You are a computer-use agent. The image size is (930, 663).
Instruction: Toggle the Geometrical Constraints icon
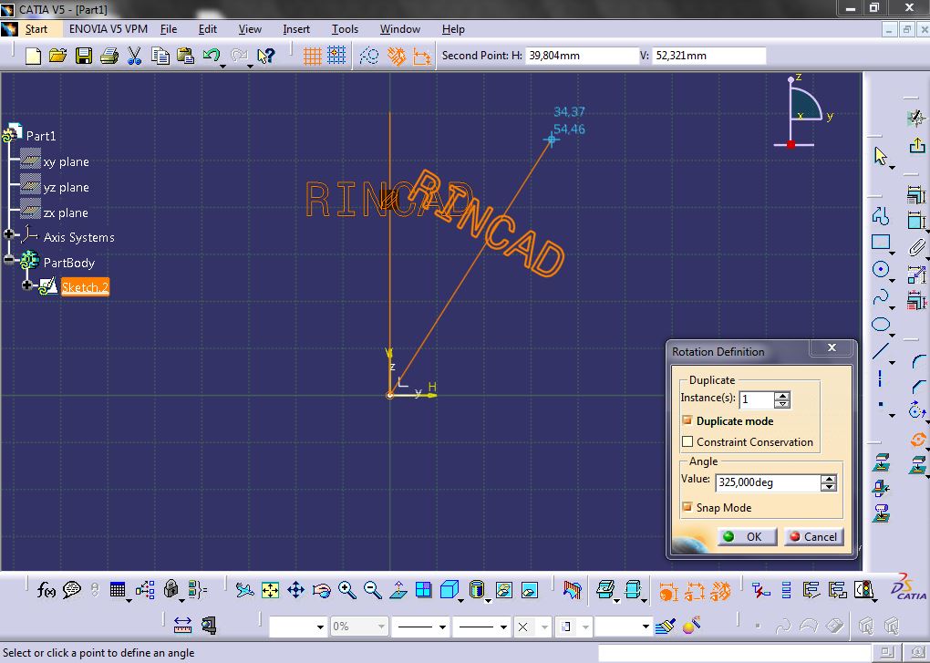(397, 56)
